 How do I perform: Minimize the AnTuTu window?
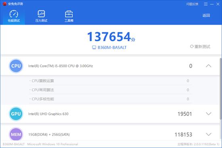(212, 4)
